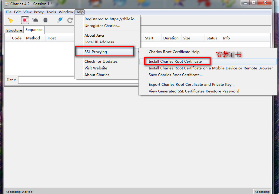279x194 pixels.
Task: Toggle breakpoints with the hexagon icon
Action: tap(45, 20)
